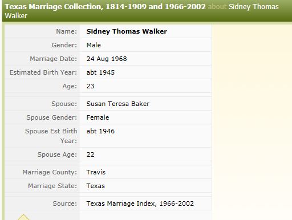292x220 pixels.
Task: Click the Marriage State value Texas
Action: pos(96,186)
